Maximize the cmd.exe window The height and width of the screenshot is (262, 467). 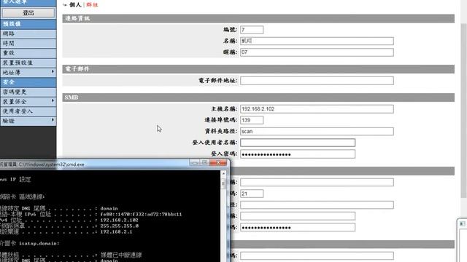[x=204, y=163]
